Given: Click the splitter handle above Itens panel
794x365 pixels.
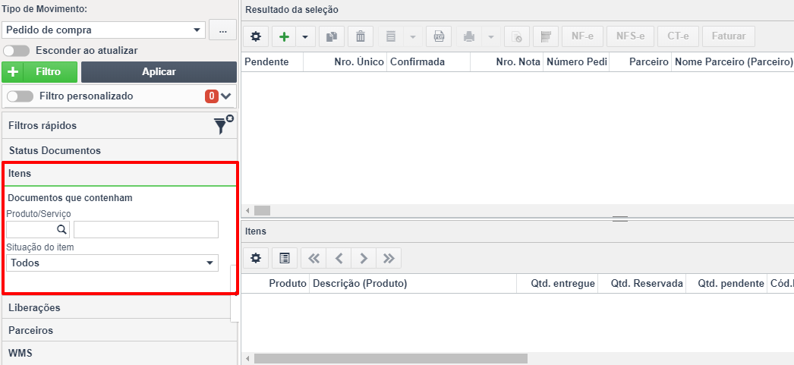Looking at the screenshot, I should click(x=620, y=219).
